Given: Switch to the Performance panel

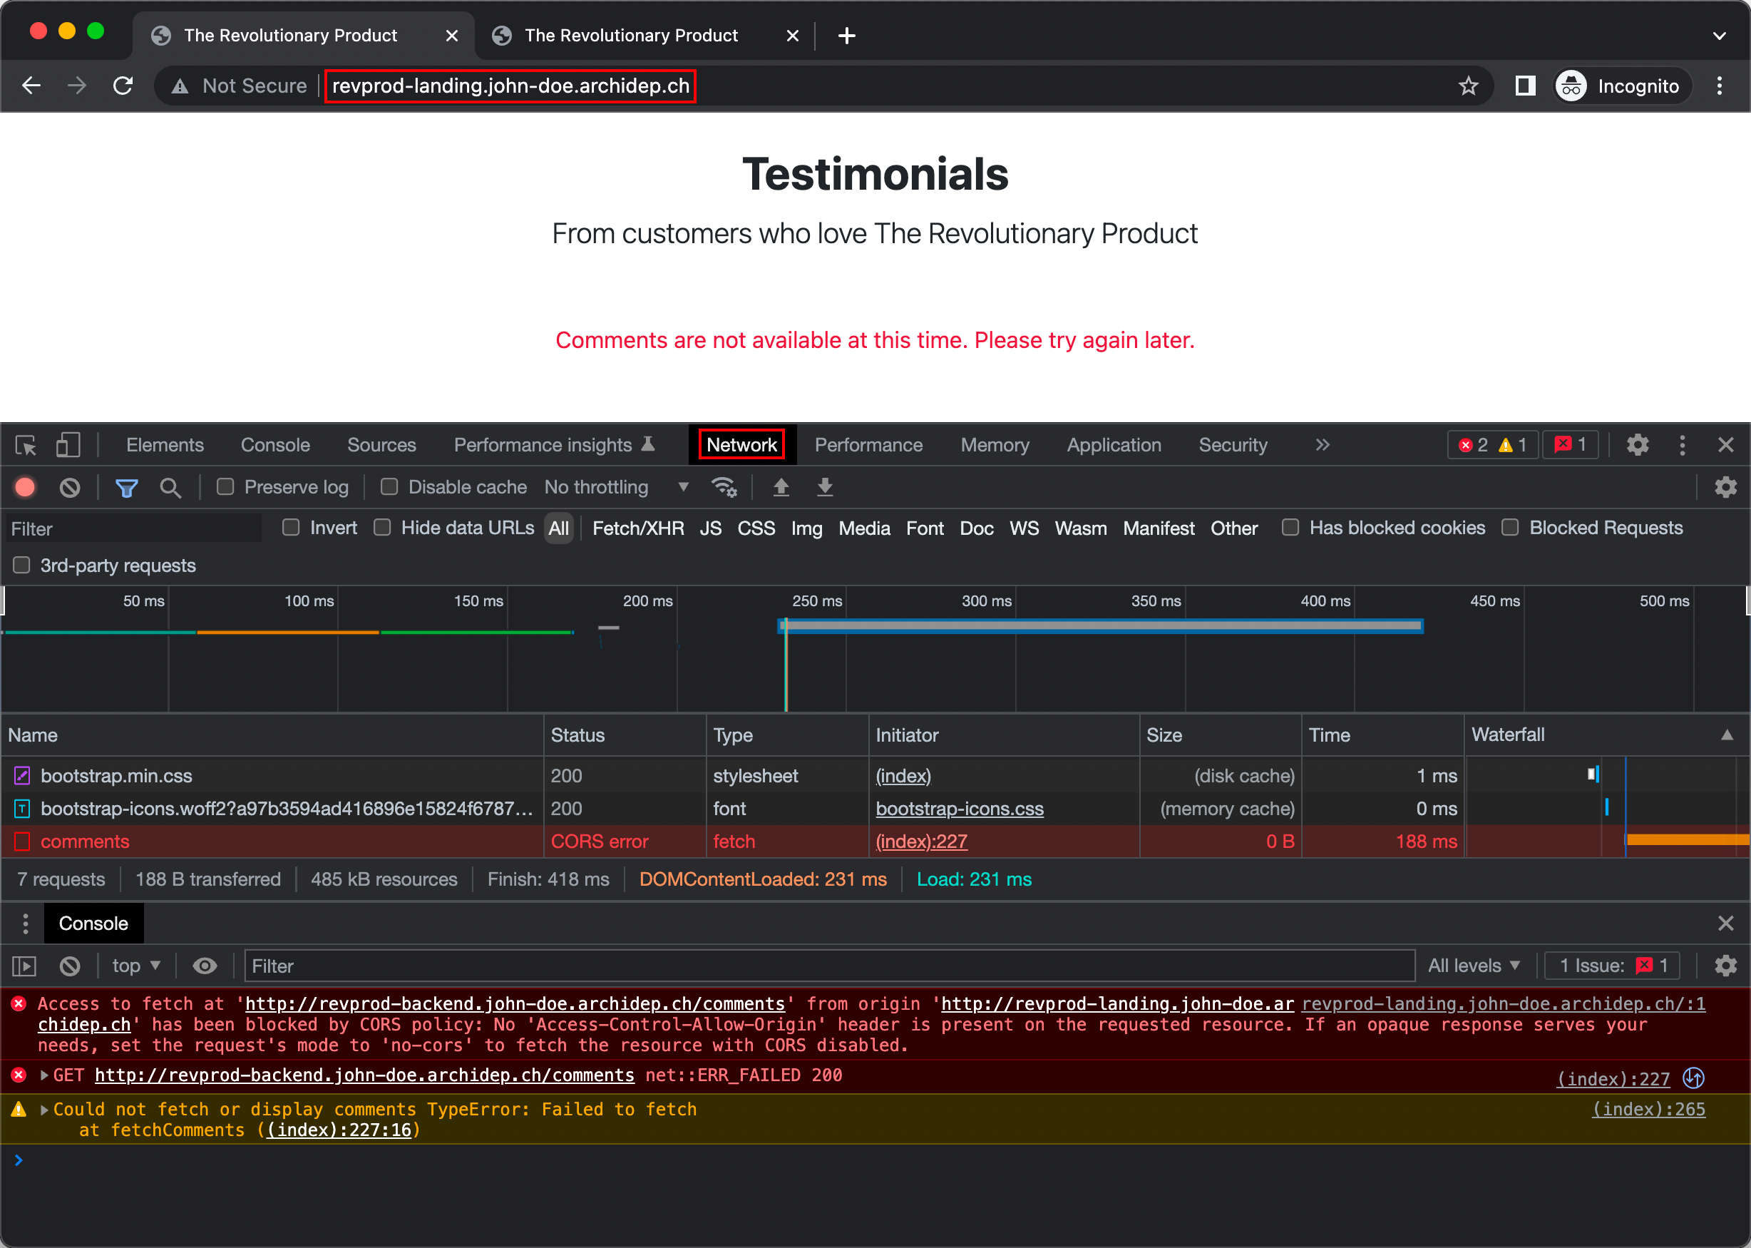Looking at the screenshot, I should [x=868, y=444].
